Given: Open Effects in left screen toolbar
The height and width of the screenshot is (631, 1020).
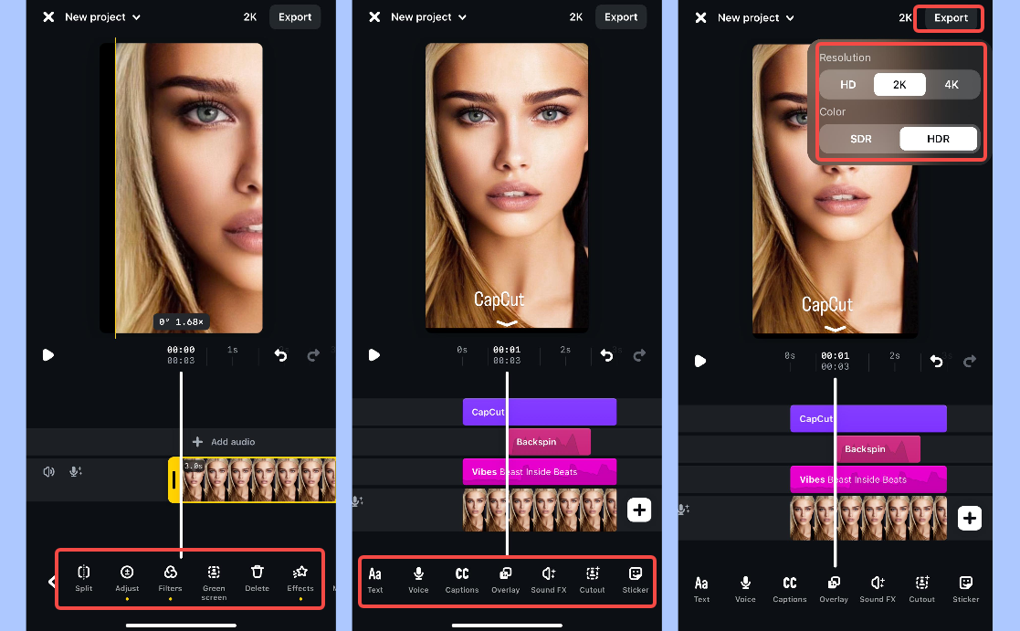Looking at the screenshot, I should pyautogui.click(x=300, y=578).
